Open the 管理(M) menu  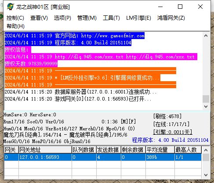coord(87,18)
